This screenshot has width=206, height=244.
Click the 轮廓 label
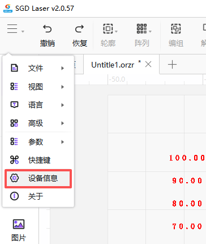point(108,43)
